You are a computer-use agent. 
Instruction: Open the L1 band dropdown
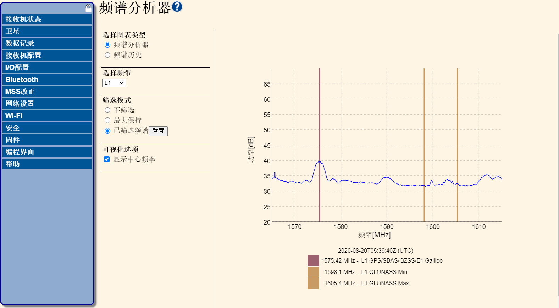(114, 83)
